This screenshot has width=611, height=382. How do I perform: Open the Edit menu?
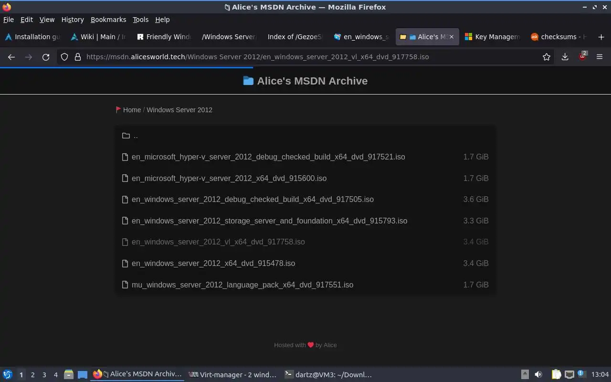[x=27, y=20]
